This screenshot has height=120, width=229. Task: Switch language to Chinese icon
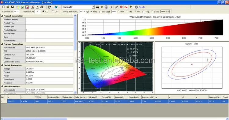tap(121, 7)
